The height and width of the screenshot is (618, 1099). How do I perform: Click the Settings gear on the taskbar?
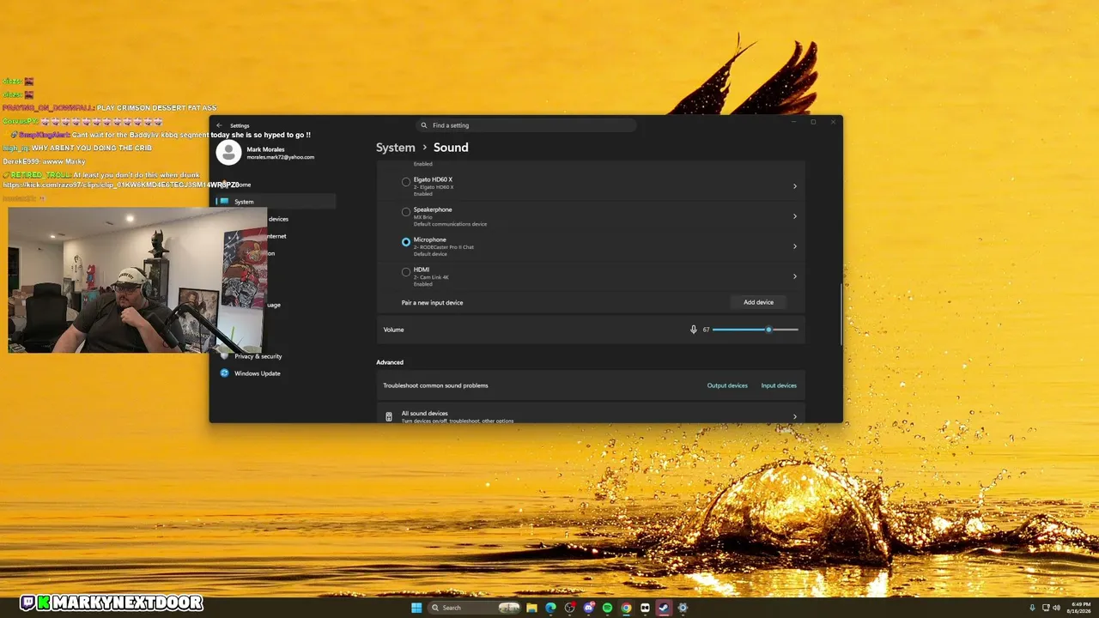(683, 608)
